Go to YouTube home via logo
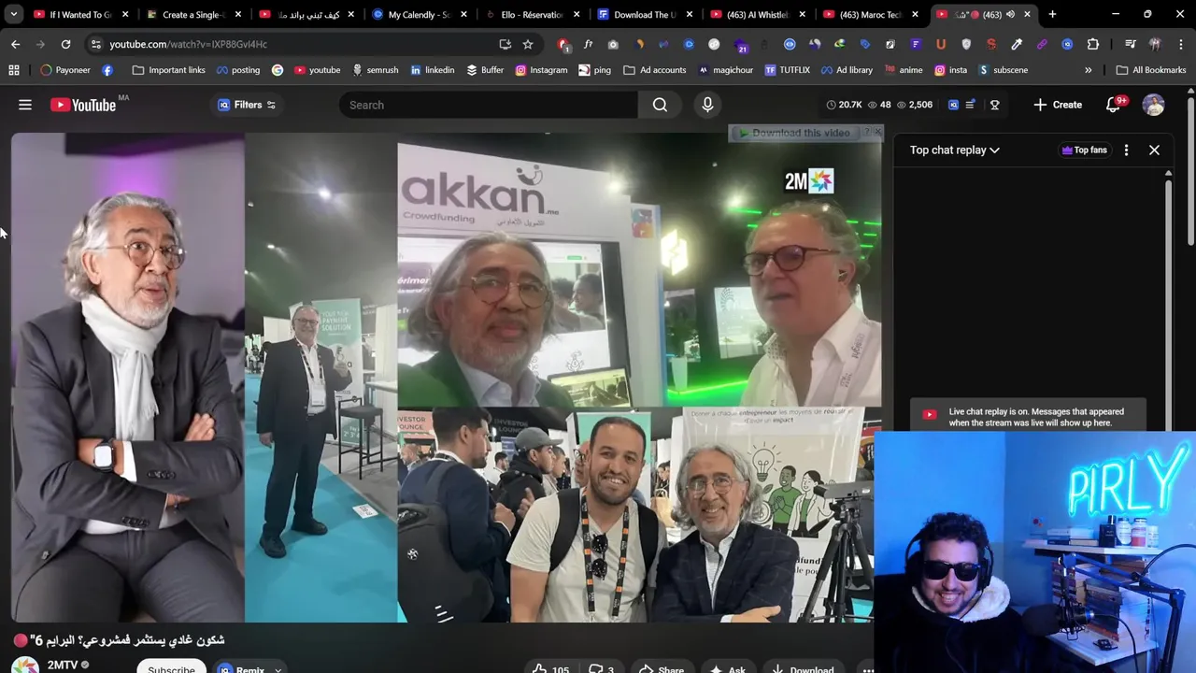 83,105
